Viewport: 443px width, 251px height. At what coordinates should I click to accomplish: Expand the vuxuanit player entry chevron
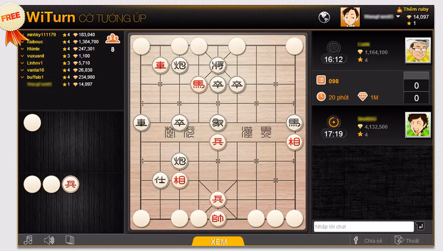[x=22, y=56]
